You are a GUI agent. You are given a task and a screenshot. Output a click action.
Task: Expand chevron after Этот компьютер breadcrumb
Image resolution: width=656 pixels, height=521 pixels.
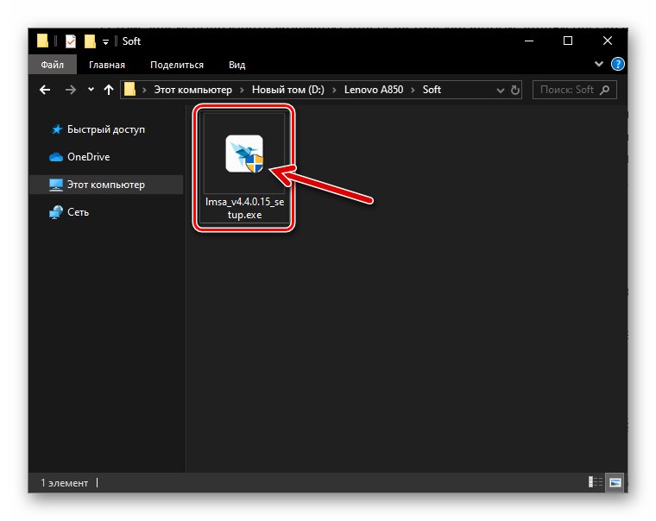coord(242,90)
